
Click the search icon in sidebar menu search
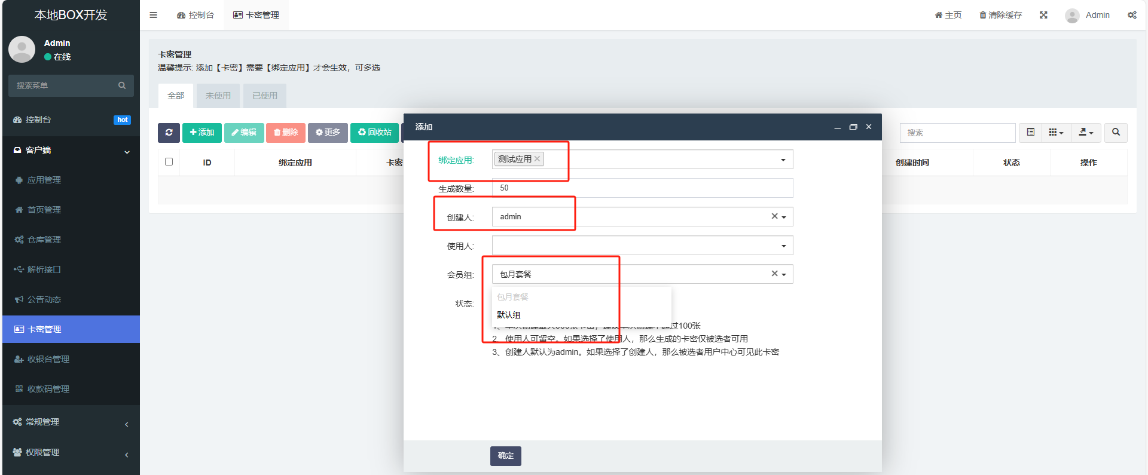[122, 85]
